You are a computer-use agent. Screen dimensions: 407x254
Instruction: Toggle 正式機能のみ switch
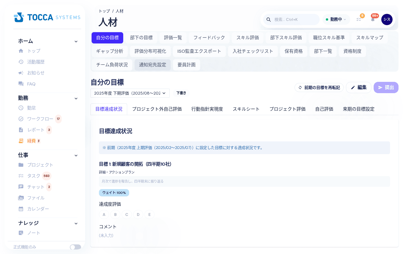[x=75, y=247]
